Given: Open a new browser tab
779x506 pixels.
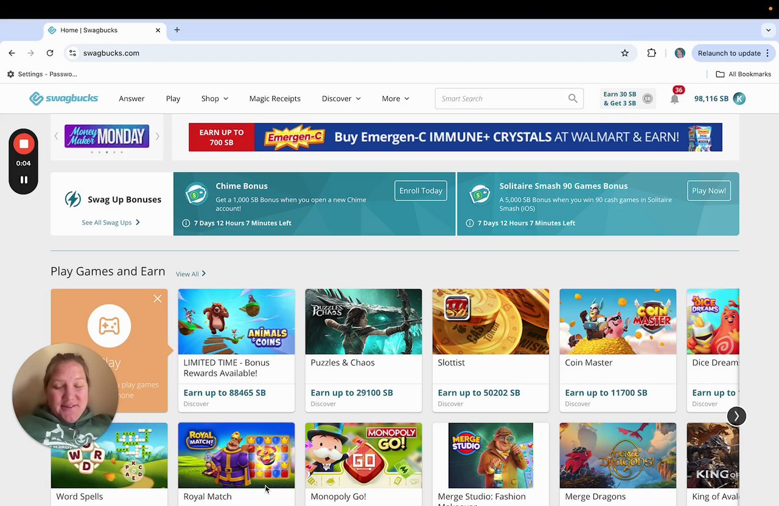Looking at the screenshot, I should 177,30.
